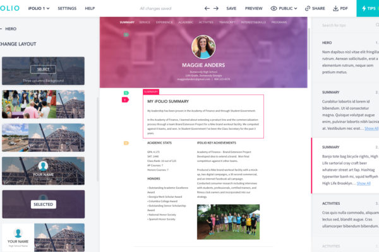Choose the construction site split layout thumbnail

43,137
